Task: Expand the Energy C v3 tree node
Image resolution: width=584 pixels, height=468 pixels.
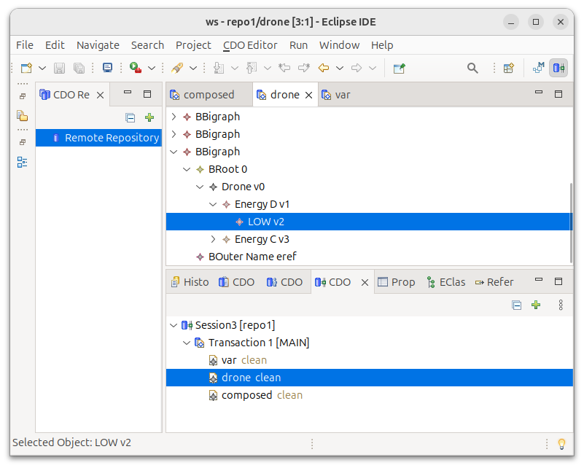Action: point(213,239)
